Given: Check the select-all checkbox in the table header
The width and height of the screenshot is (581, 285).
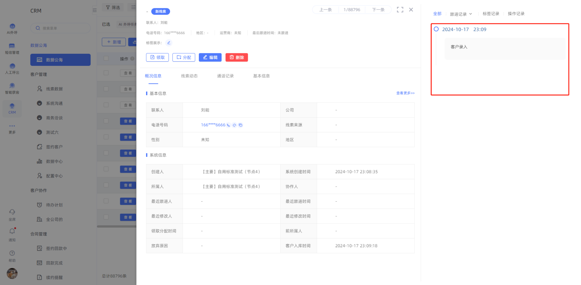Looking at the screenshot, I should (x=106, y=59).
